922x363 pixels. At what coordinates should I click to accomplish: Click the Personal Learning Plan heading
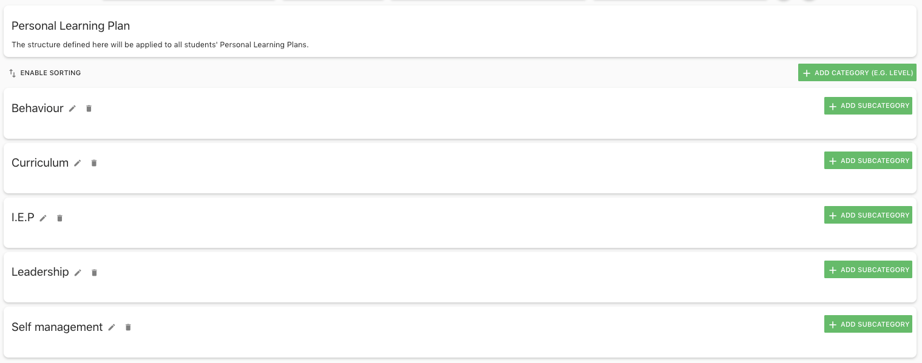coord(70,26)
